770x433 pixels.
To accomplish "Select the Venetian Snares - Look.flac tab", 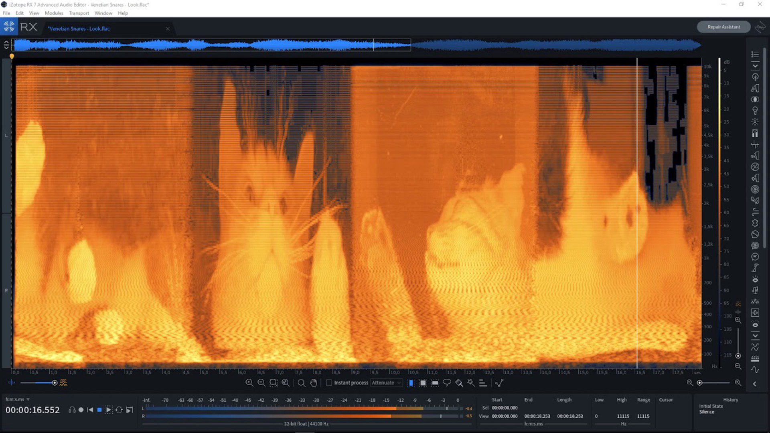I will point(79,28).
